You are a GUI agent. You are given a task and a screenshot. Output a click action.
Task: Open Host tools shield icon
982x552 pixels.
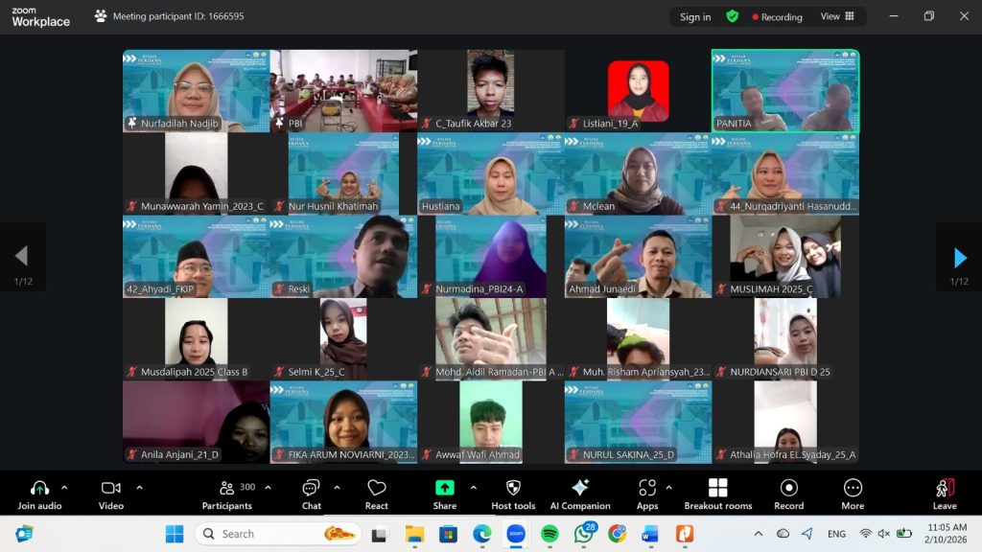(x=513, y=494)
